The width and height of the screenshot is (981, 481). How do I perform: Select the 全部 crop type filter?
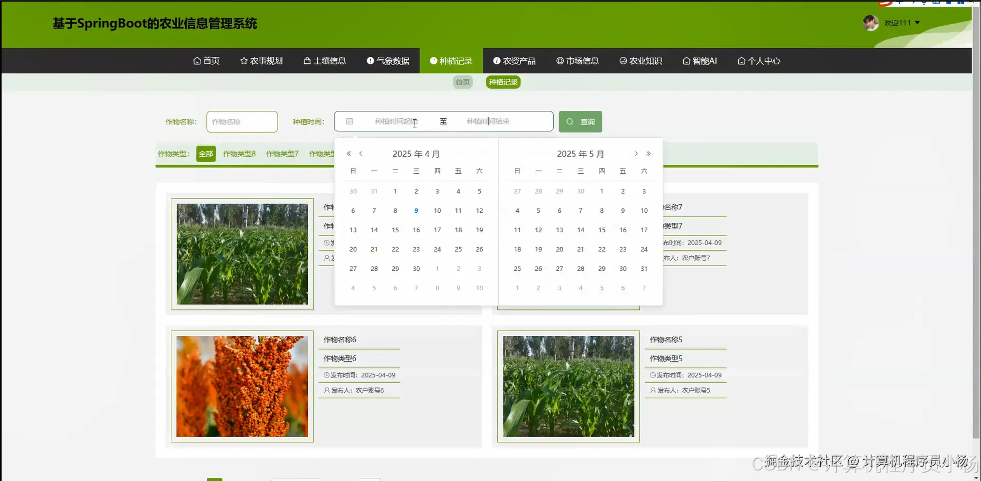click(206, 154)
